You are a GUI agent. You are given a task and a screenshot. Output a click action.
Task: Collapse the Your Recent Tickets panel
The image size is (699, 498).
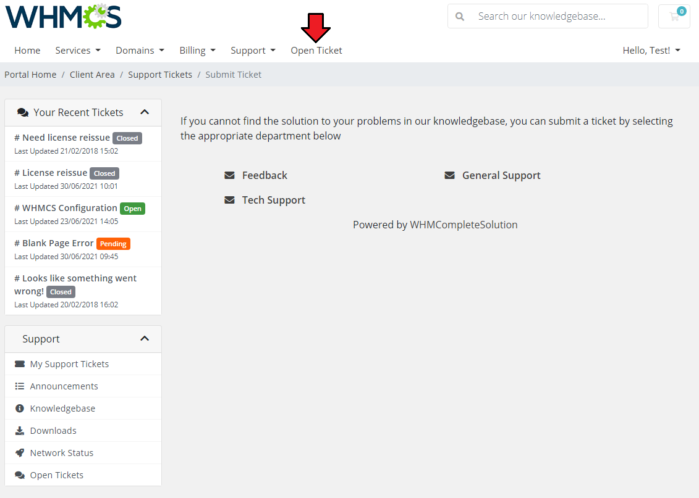(x=145, y=112)
